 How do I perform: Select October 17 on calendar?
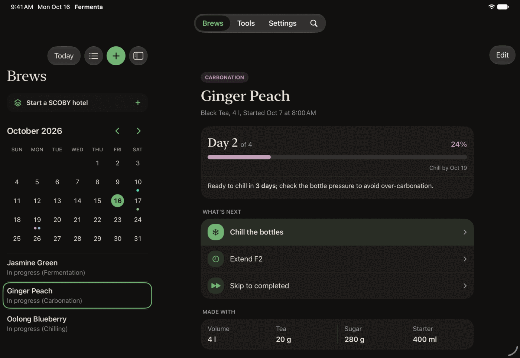coord(138,201)
